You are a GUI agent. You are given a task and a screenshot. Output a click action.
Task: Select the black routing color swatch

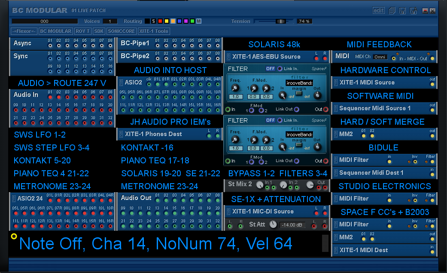click(x=147, y=21)
